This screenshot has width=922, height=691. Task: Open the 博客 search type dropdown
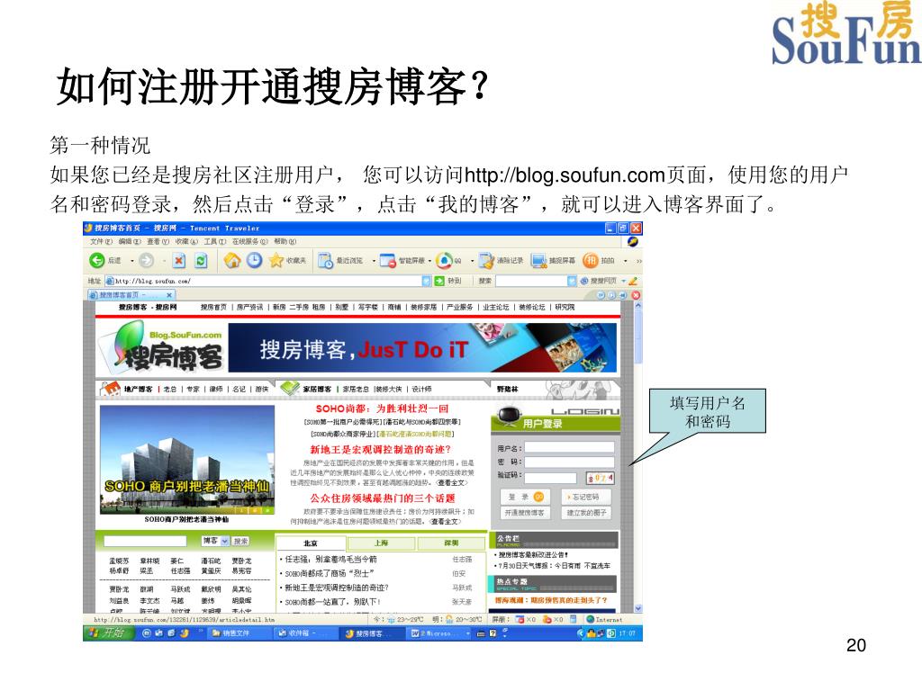pyautogui.click(x=224, y=541)
